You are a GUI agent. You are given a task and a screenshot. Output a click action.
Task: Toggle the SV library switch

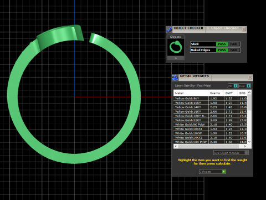(233, 86)
